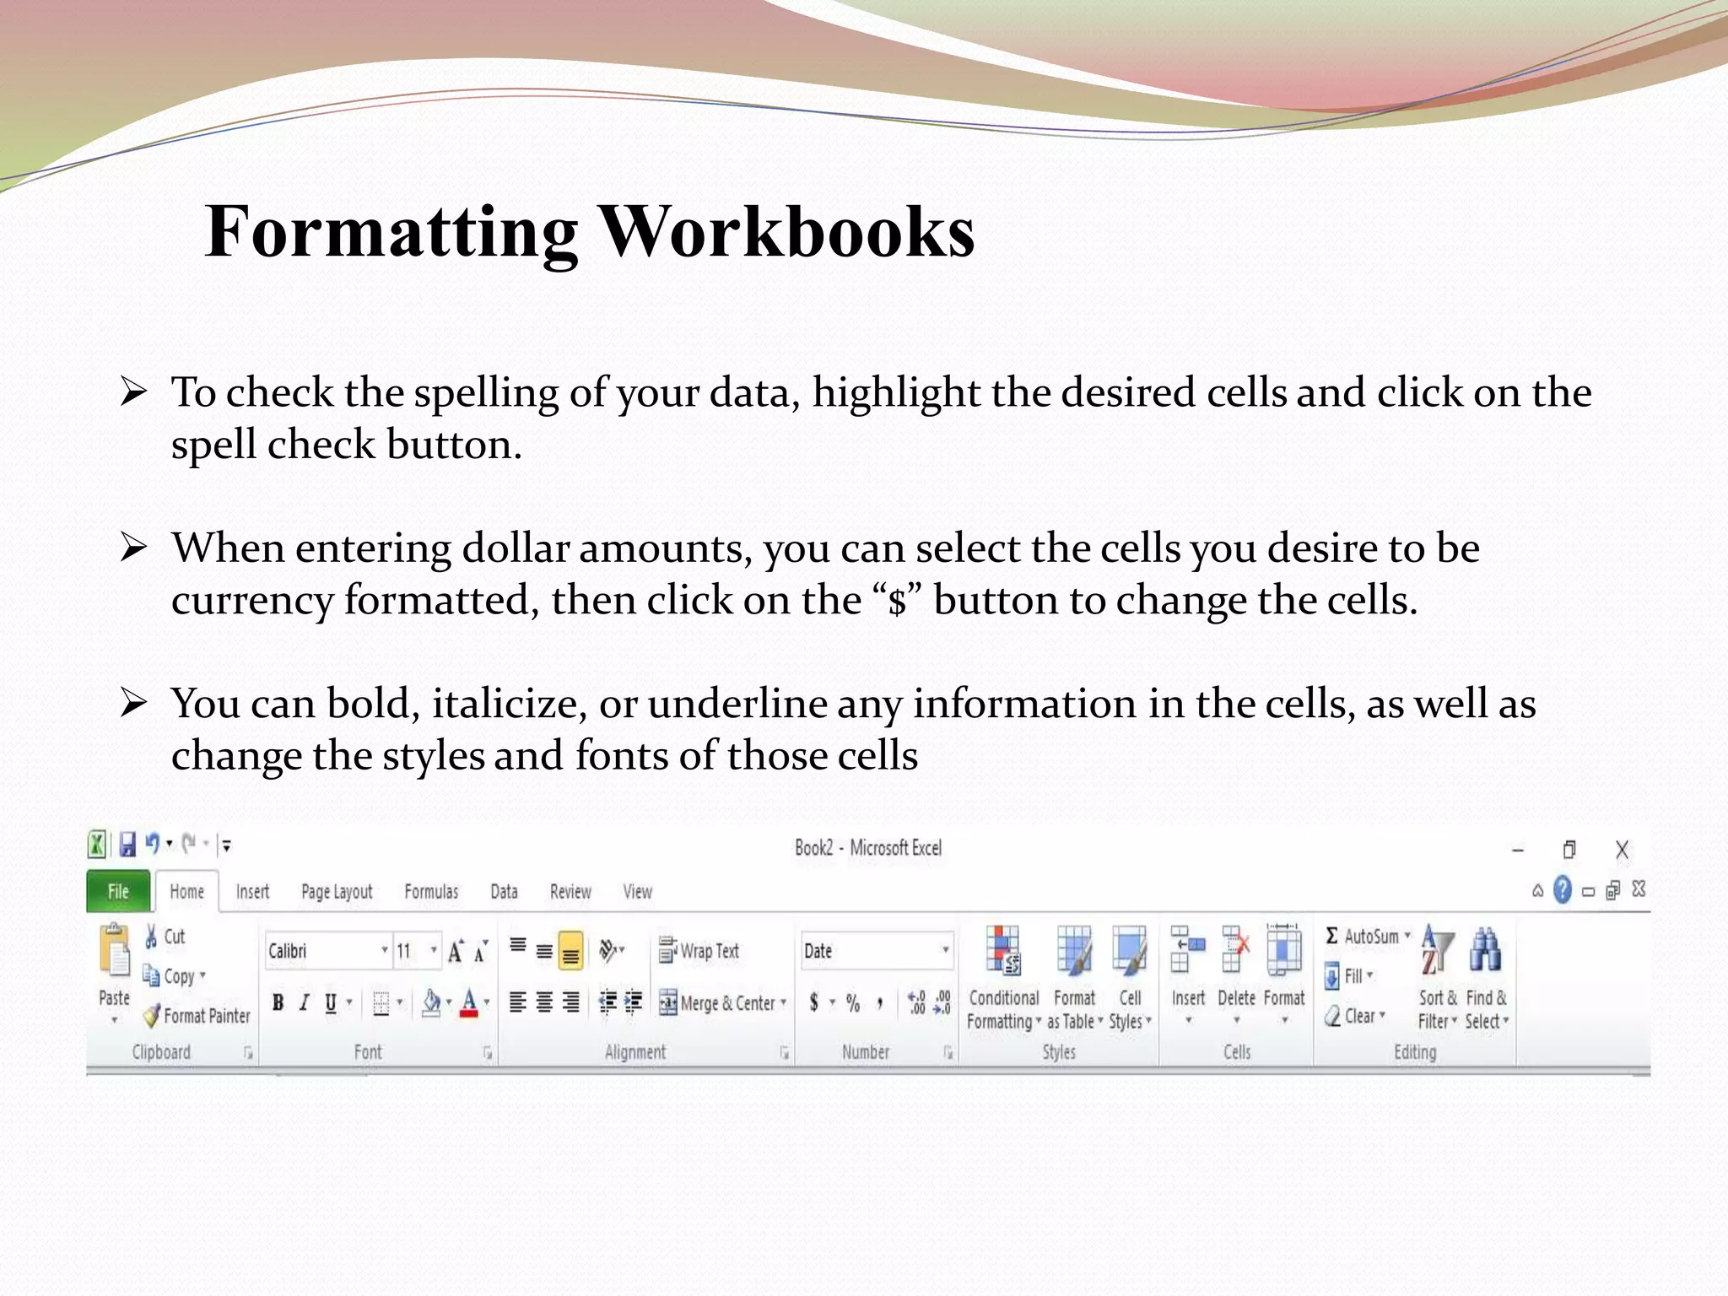Open the font size 11 dropdown
The image size is (1728, 1296).
tap(434, 951)
